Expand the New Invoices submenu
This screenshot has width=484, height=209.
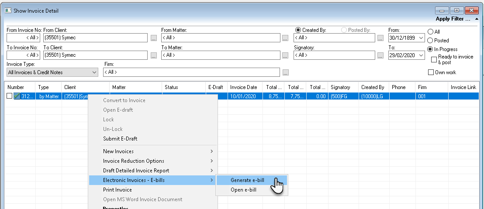[x=153, y=151]
